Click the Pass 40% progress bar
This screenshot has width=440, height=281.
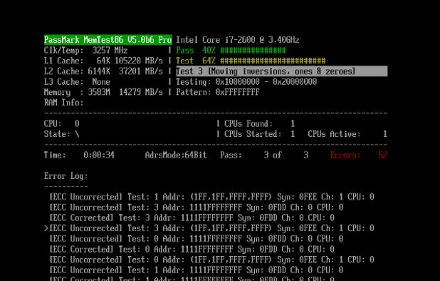pos(231,51)
